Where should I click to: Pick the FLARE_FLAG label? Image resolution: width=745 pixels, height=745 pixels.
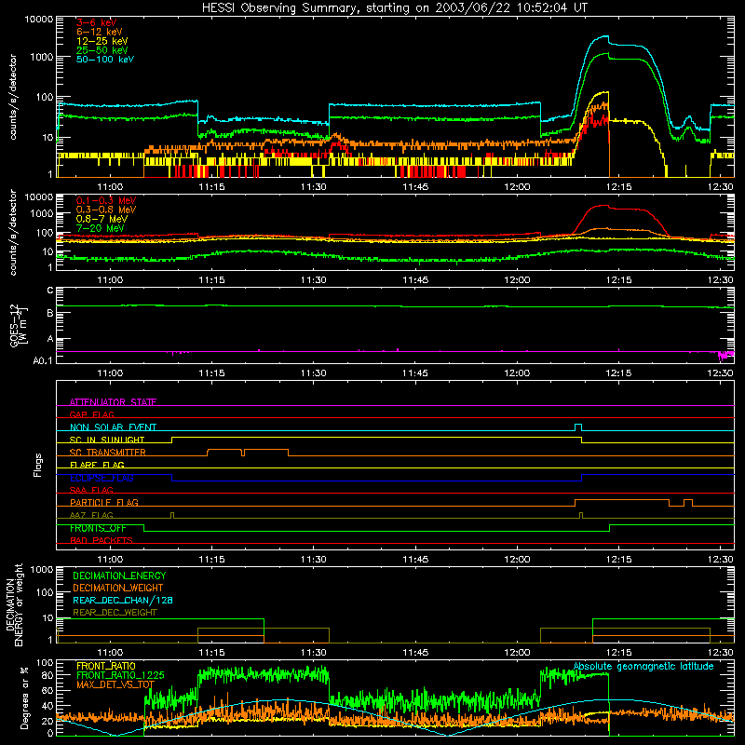[97, 465]
